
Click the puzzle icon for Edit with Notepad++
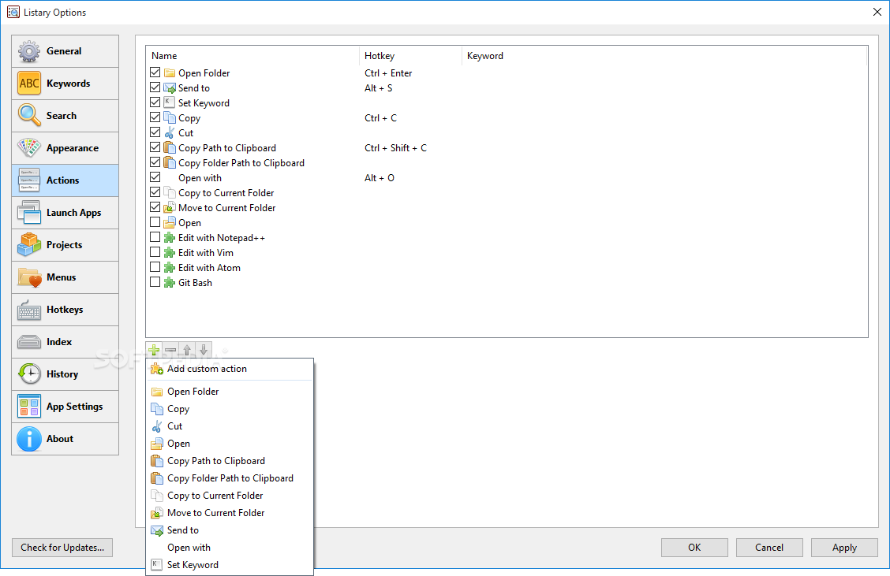[169, 238]
